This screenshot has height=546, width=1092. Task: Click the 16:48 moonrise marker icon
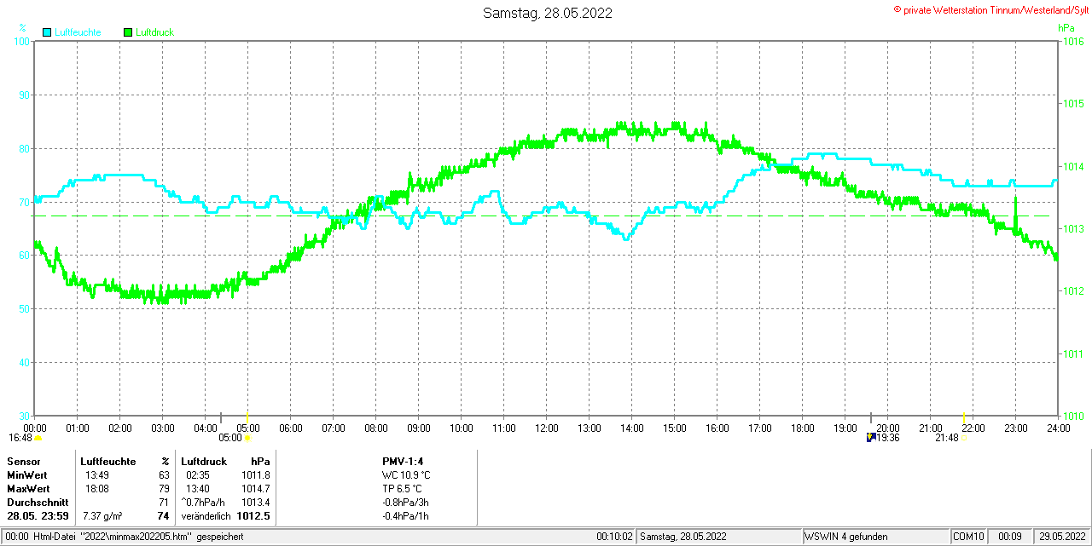click(x=38, y=438)
